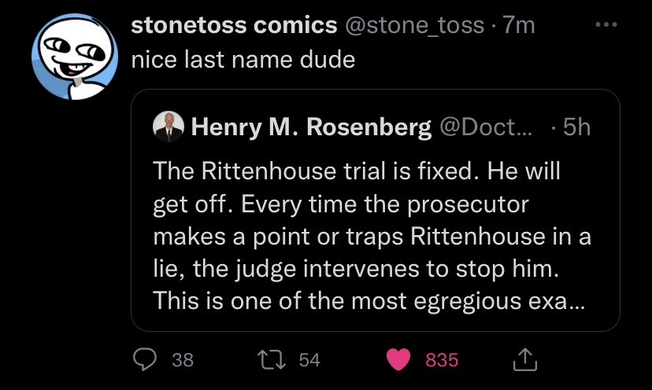Open the quoted tweet card header area
652x390 pixels.
click(372, 127)
